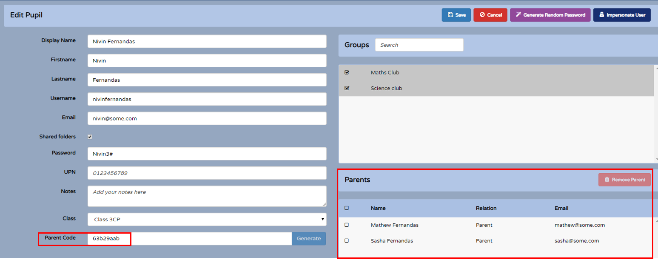Check the select-all box in Parents header
658x260 pixels.
(x=347, y=208)
